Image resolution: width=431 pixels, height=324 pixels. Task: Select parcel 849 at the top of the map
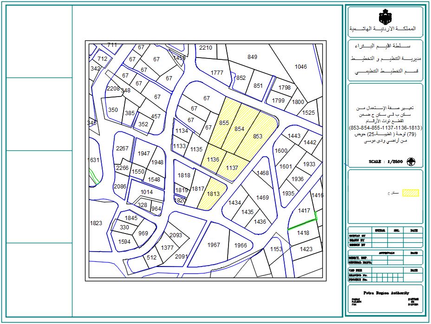pos(252,57)
